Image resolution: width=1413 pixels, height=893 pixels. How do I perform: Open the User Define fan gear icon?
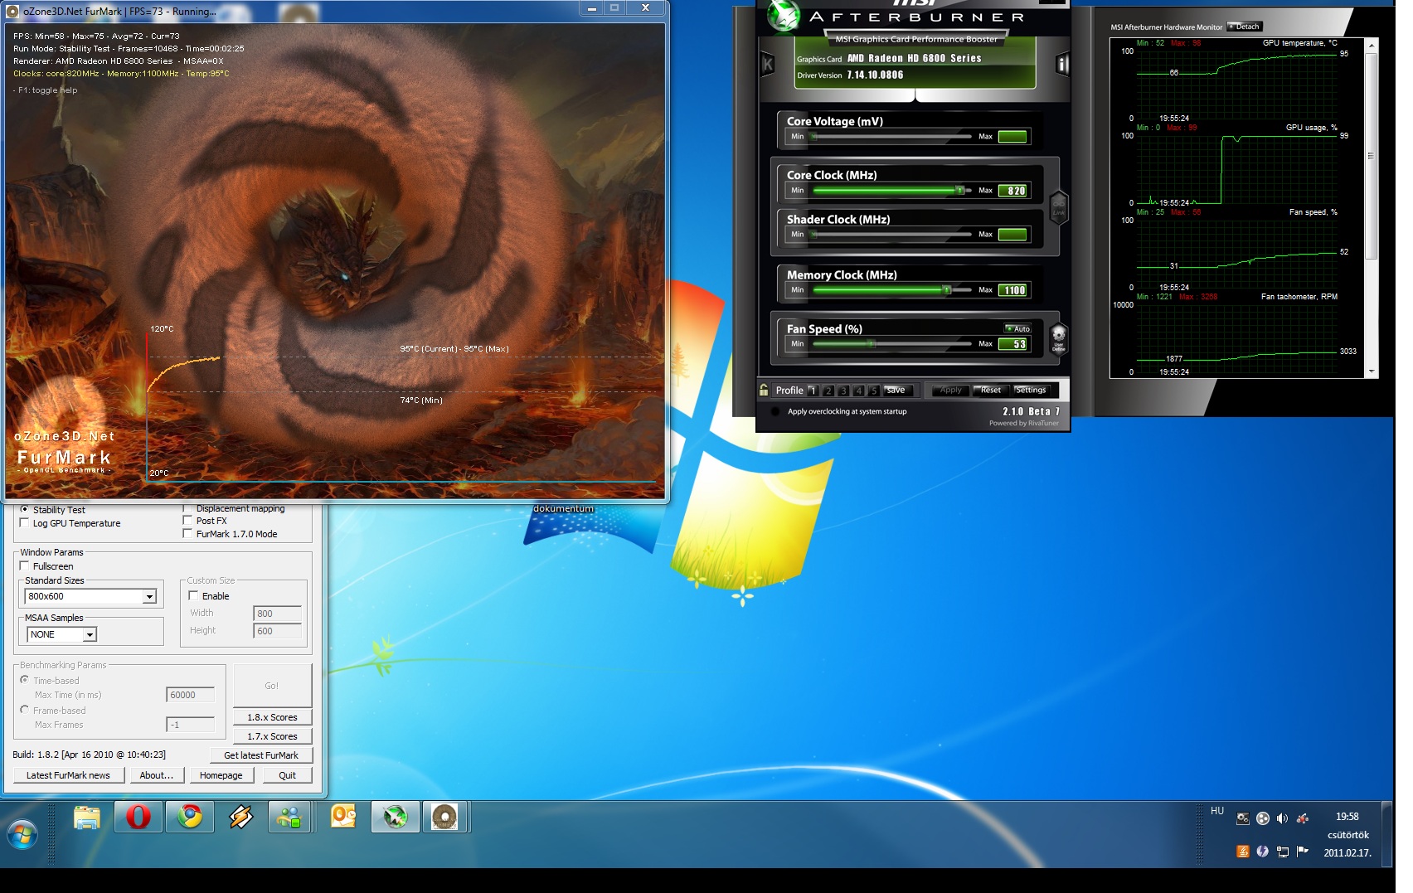(x=1058, y=338)
